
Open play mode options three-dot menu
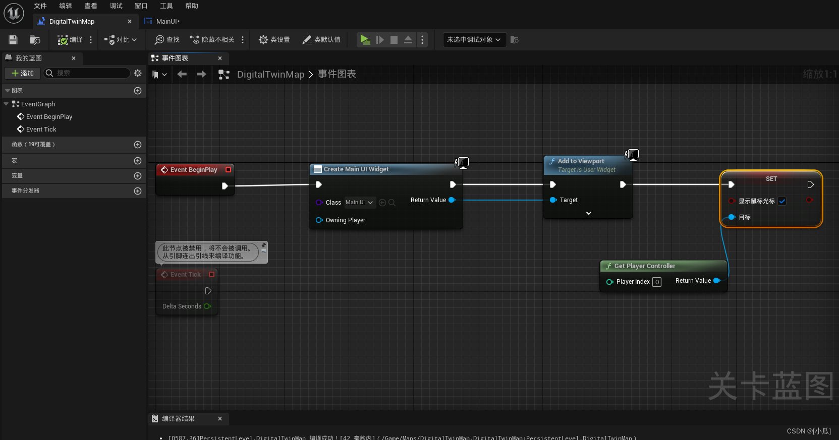tap(422, 40)
